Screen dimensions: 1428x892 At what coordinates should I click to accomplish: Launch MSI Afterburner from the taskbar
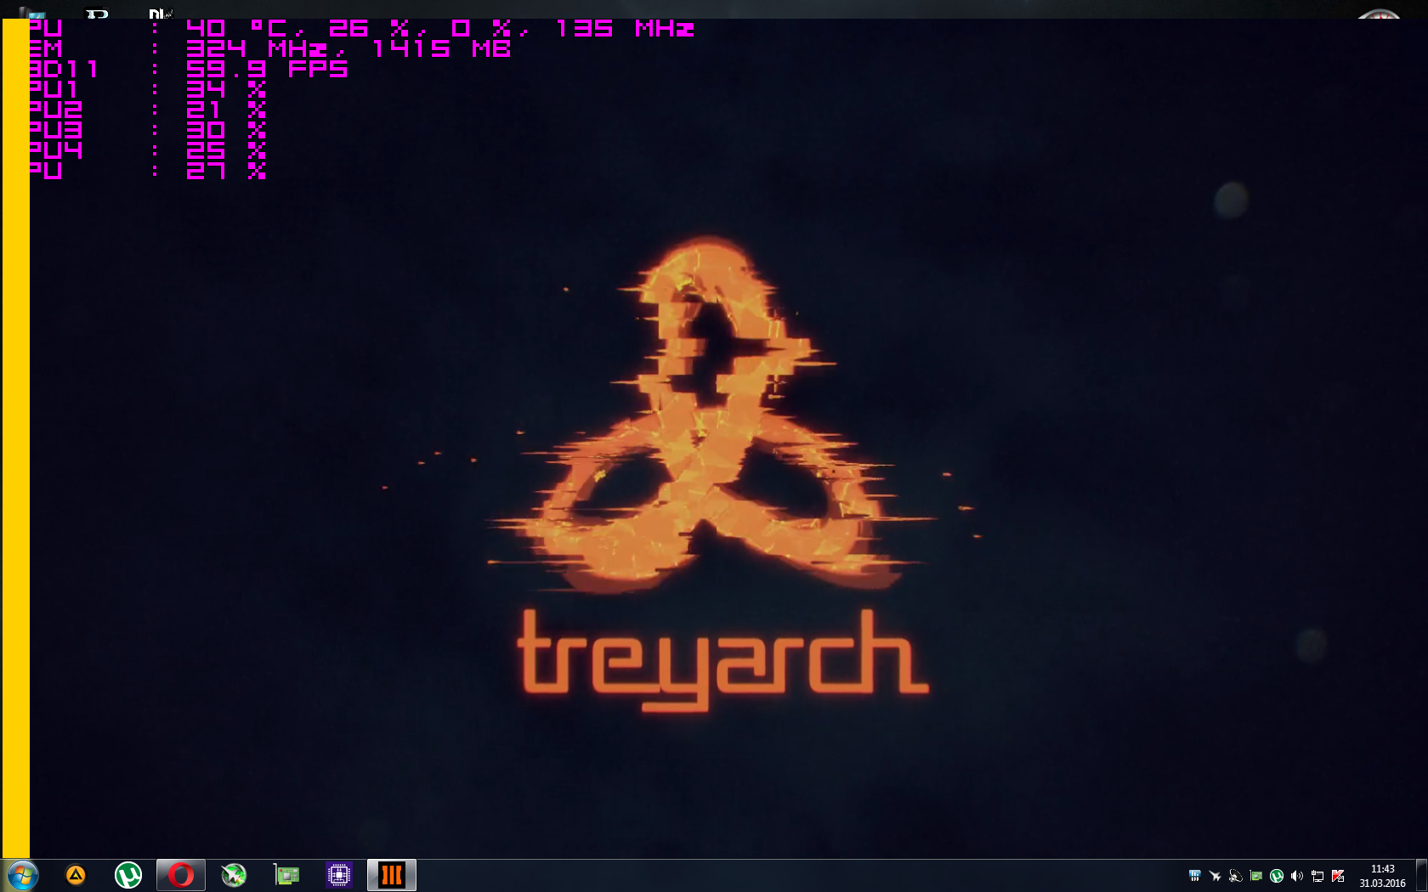(x=234, y=875)
